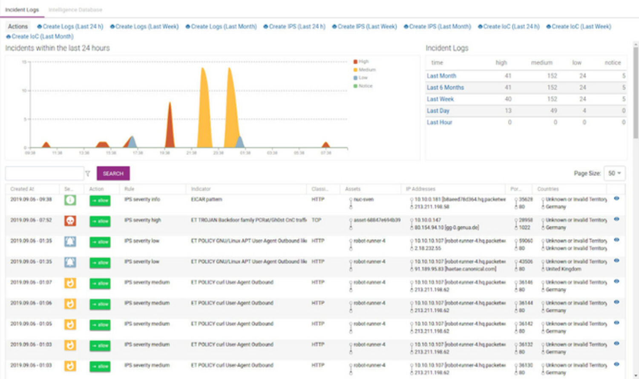Focus the incident search input field
639x379 pixels.
(x=44, y=173)
